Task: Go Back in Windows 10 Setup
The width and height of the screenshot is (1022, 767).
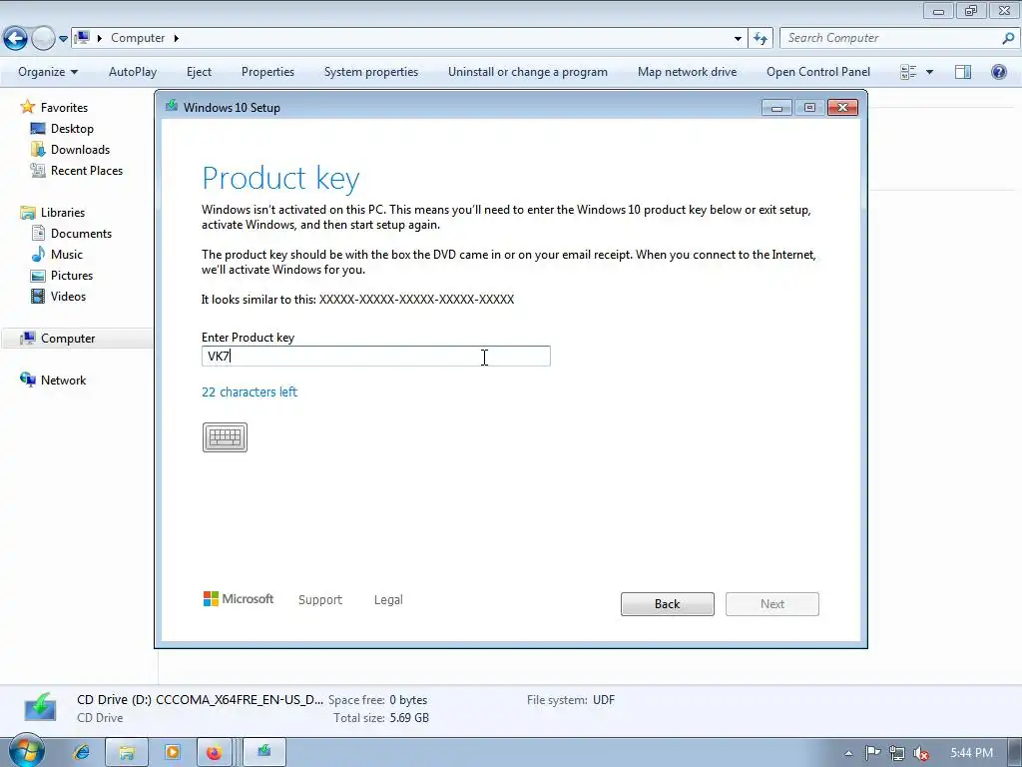Action: [x=668, y=604]
